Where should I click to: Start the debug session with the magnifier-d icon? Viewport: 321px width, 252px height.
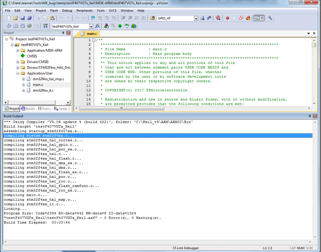click(x=218, y=18)
